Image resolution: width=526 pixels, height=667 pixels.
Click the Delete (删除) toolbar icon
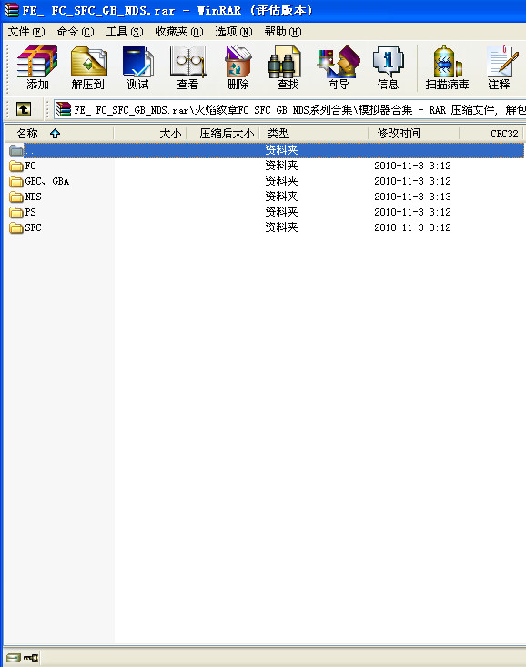(x=238, y=67)
